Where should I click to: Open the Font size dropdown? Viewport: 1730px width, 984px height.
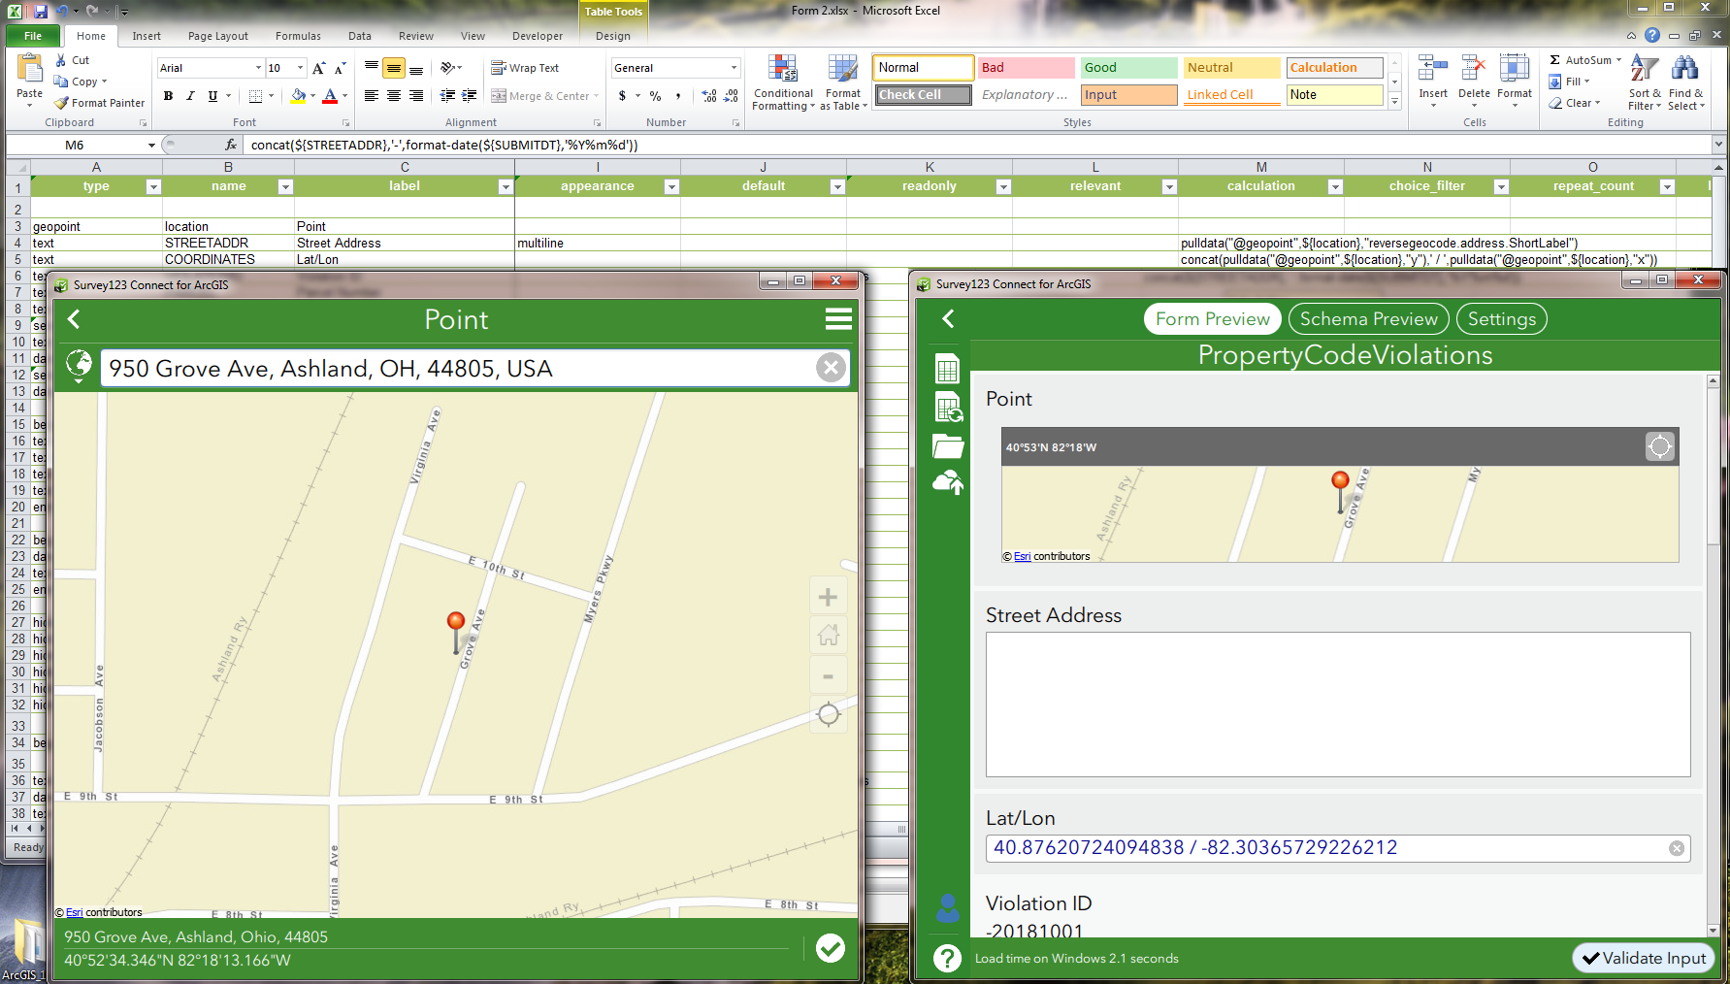(x=301, y=68)
